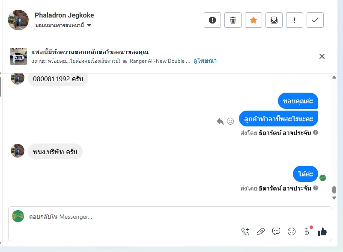
Task: Reply to the ลูกค้าทำอาชีพอะไรนะคะ message arrow
Action: click(x=220, y=121)
